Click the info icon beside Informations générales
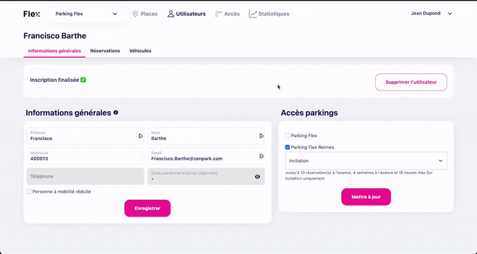The image size is (477, 254). pyautogui.click(x=116, y=113)
